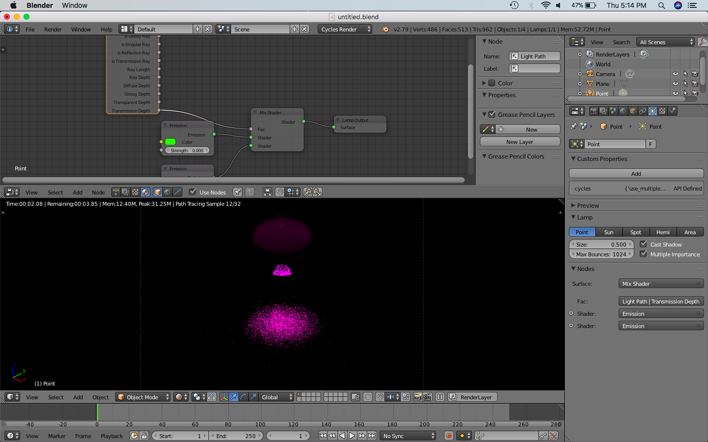Toggle Multiple Importance checkbox
Screen dimensions: 708x442
(x=643, y=254)
